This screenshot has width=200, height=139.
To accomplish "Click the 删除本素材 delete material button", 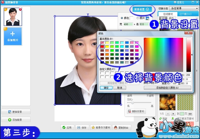I will (x=138, y=111).
